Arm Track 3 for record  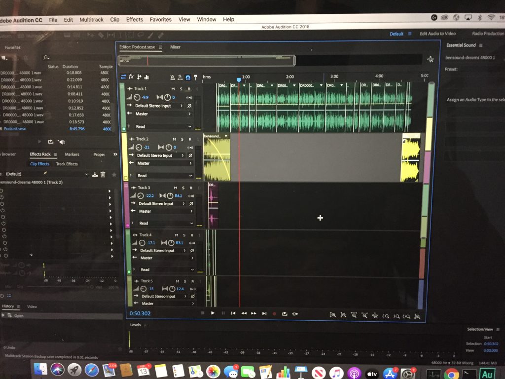tap(191, 188)
